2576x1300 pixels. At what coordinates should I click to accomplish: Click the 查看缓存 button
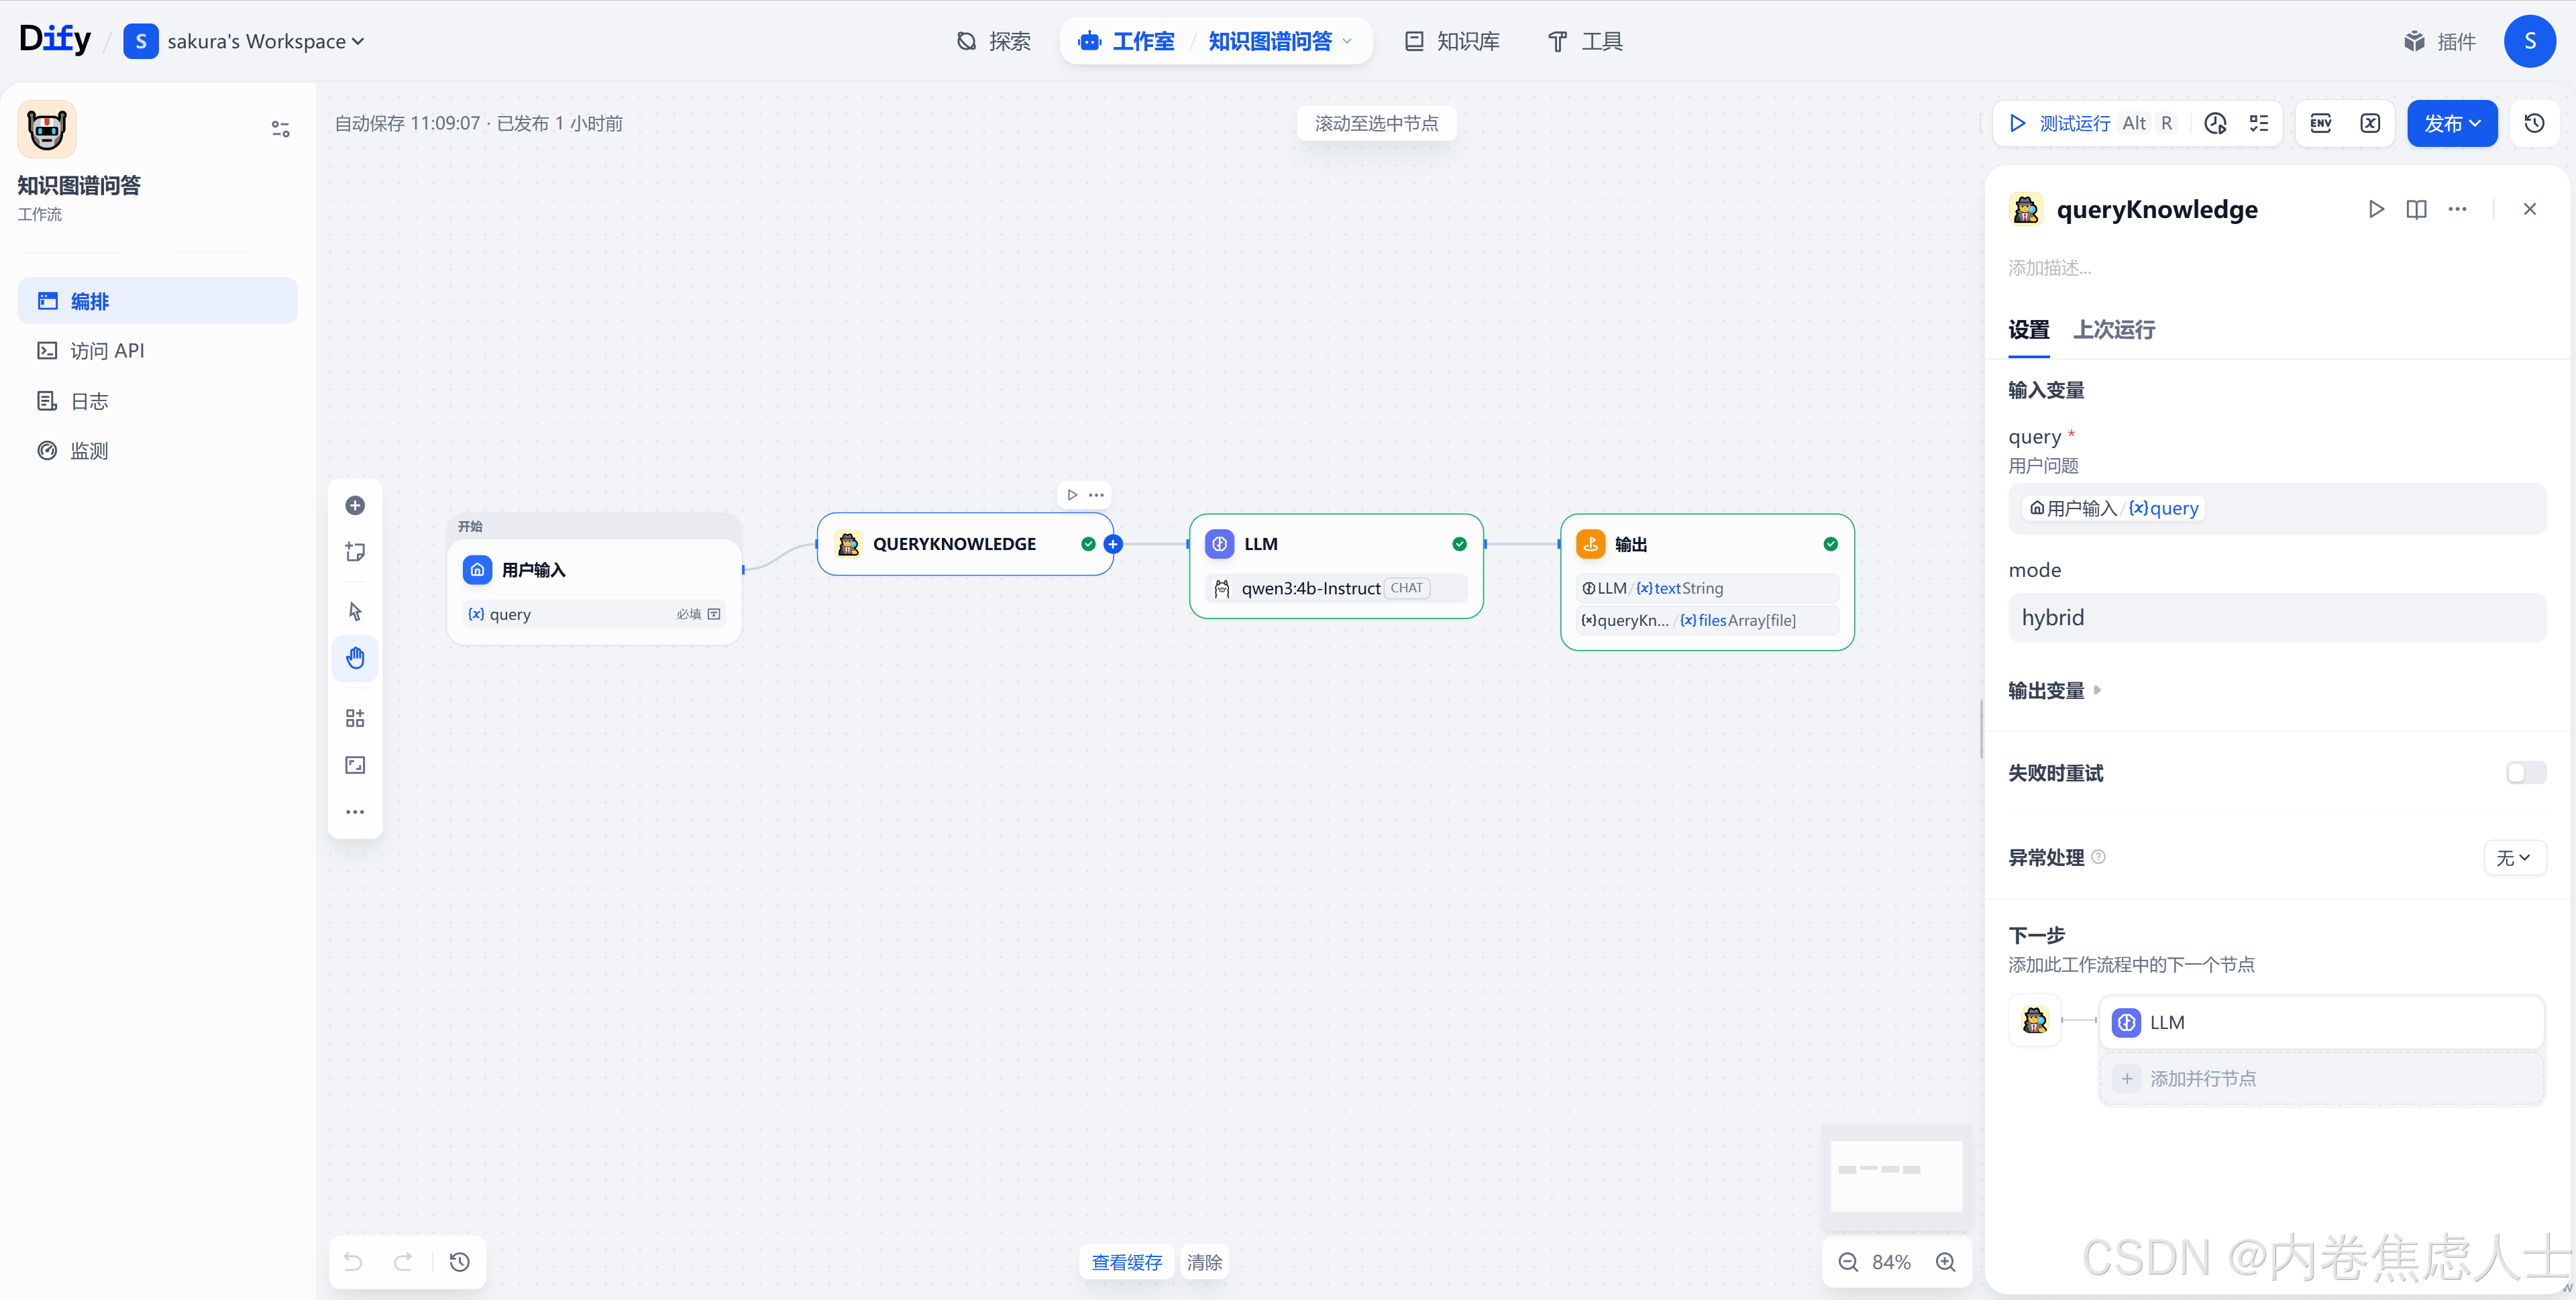[x=1126, y=1262]
